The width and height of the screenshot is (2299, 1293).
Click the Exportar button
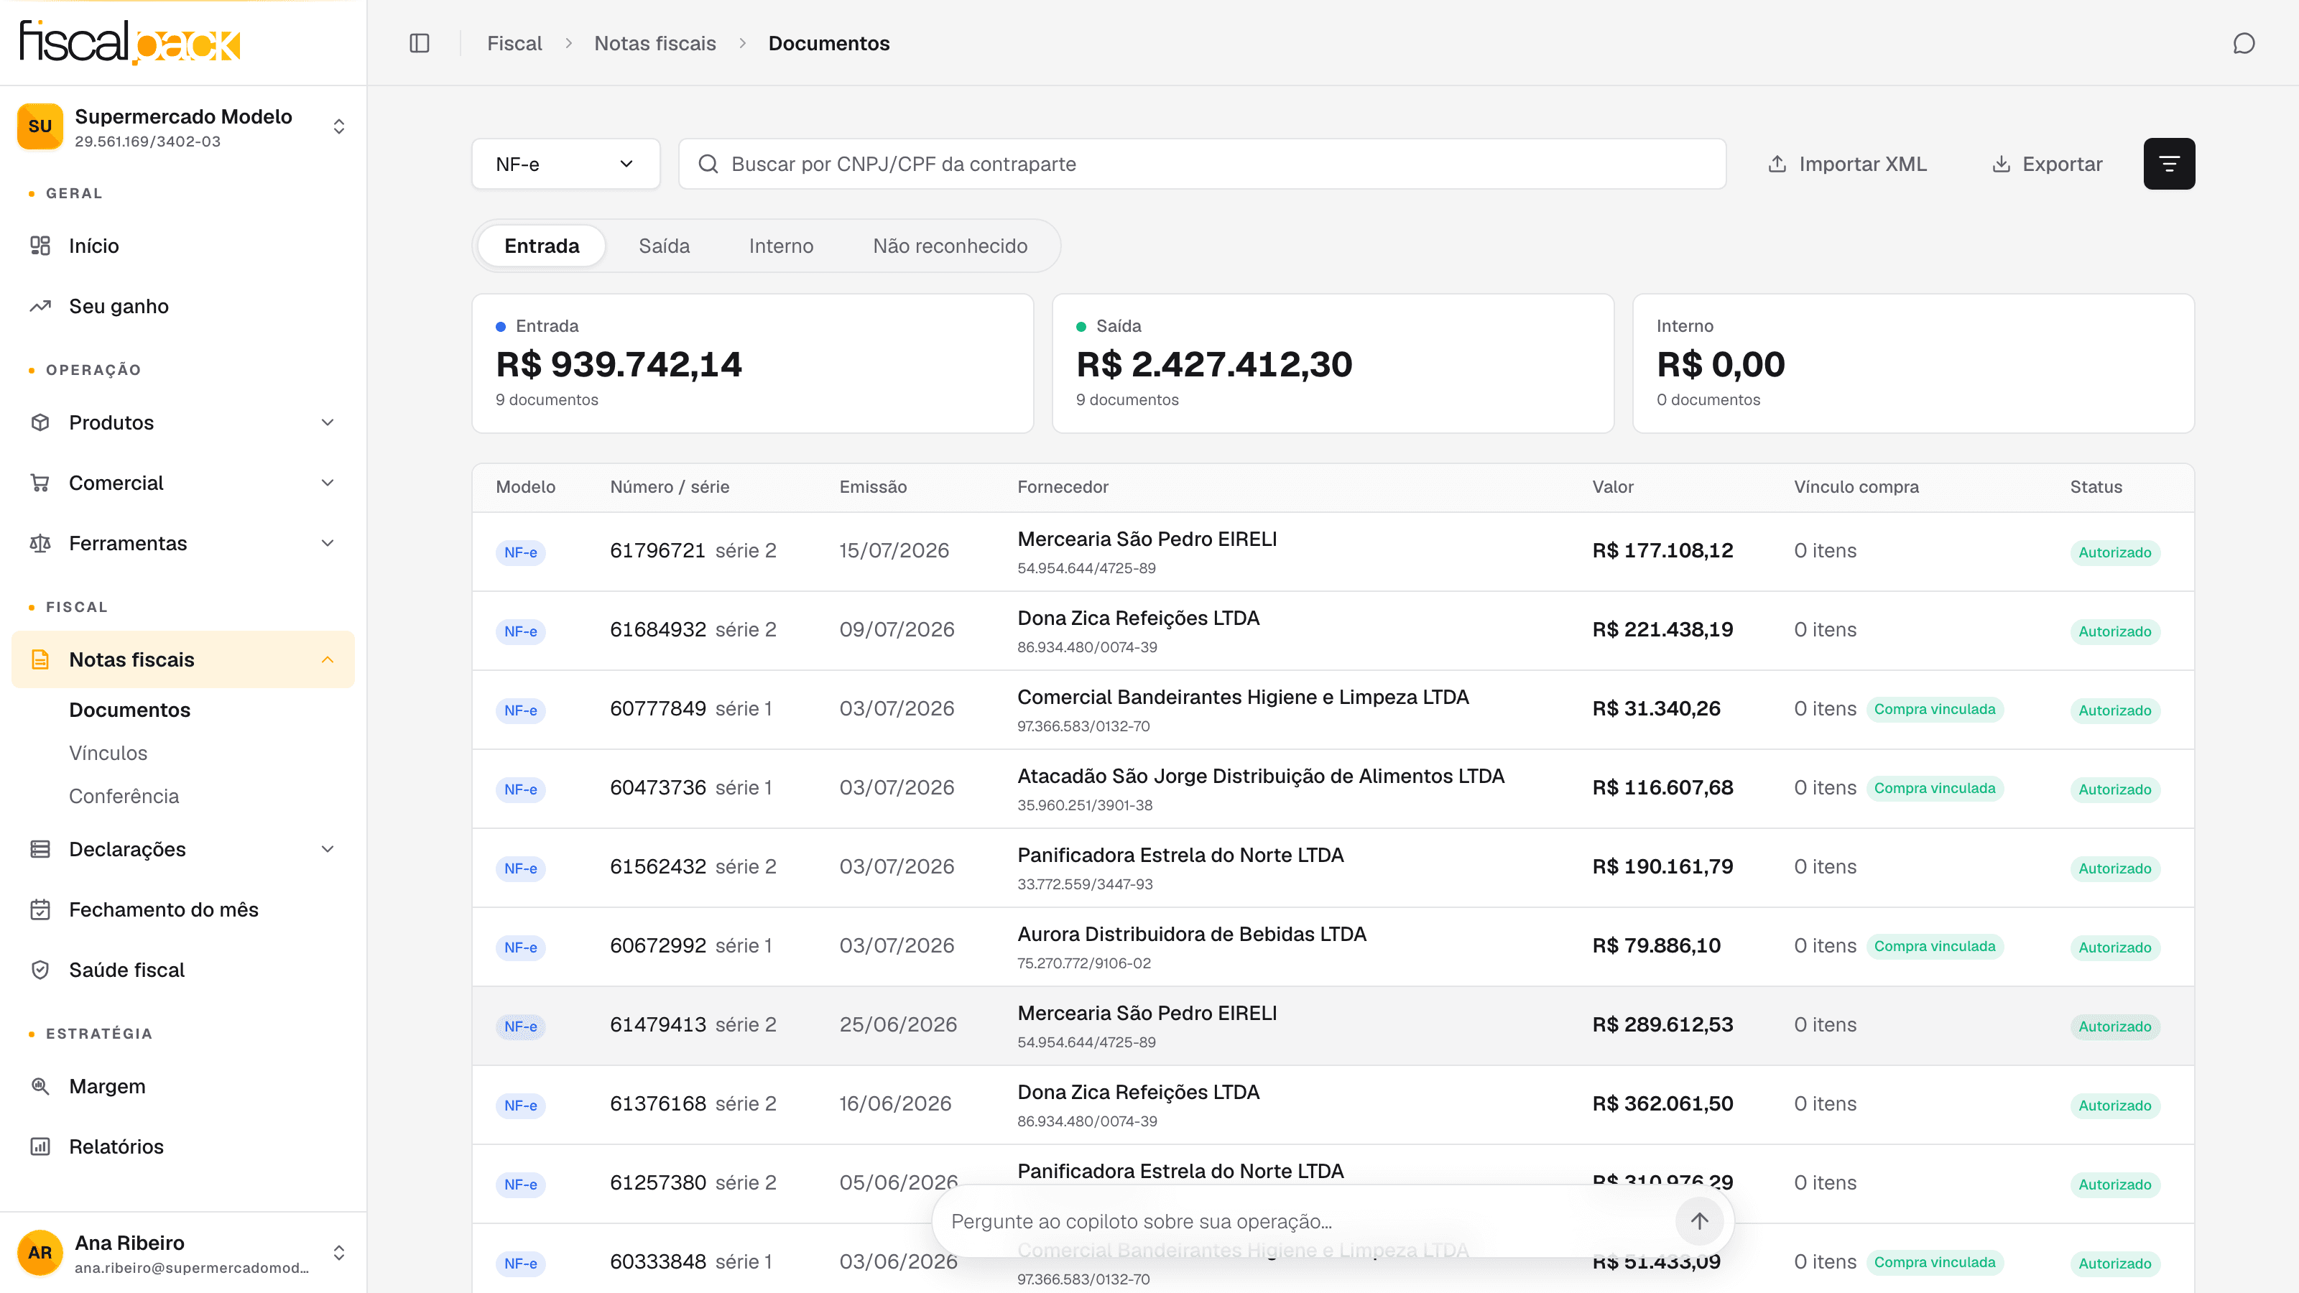[2048, 163]
